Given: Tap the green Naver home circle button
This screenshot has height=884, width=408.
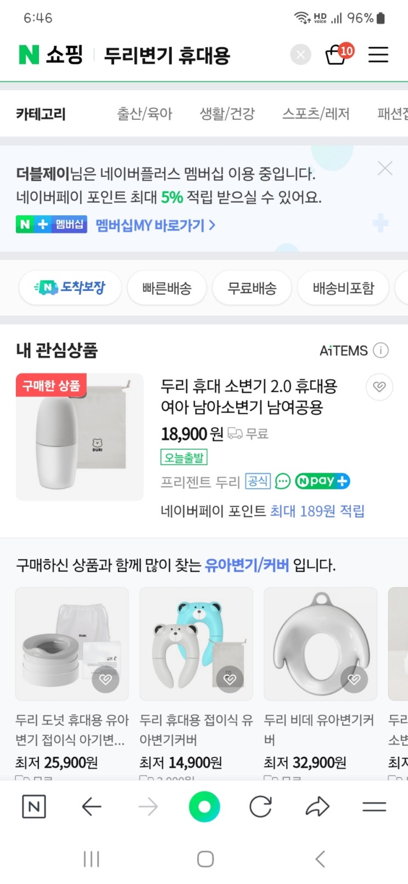Looking at the screenshot, I should pos(204,807).
